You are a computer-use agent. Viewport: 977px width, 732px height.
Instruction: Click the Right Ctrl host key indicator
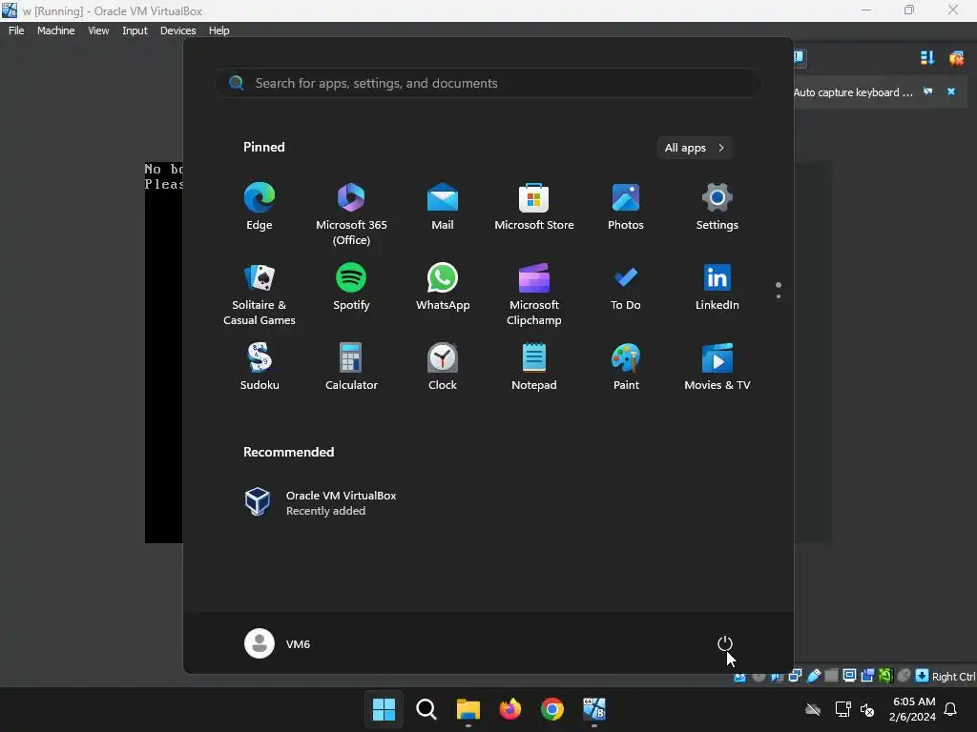point(953,677)
